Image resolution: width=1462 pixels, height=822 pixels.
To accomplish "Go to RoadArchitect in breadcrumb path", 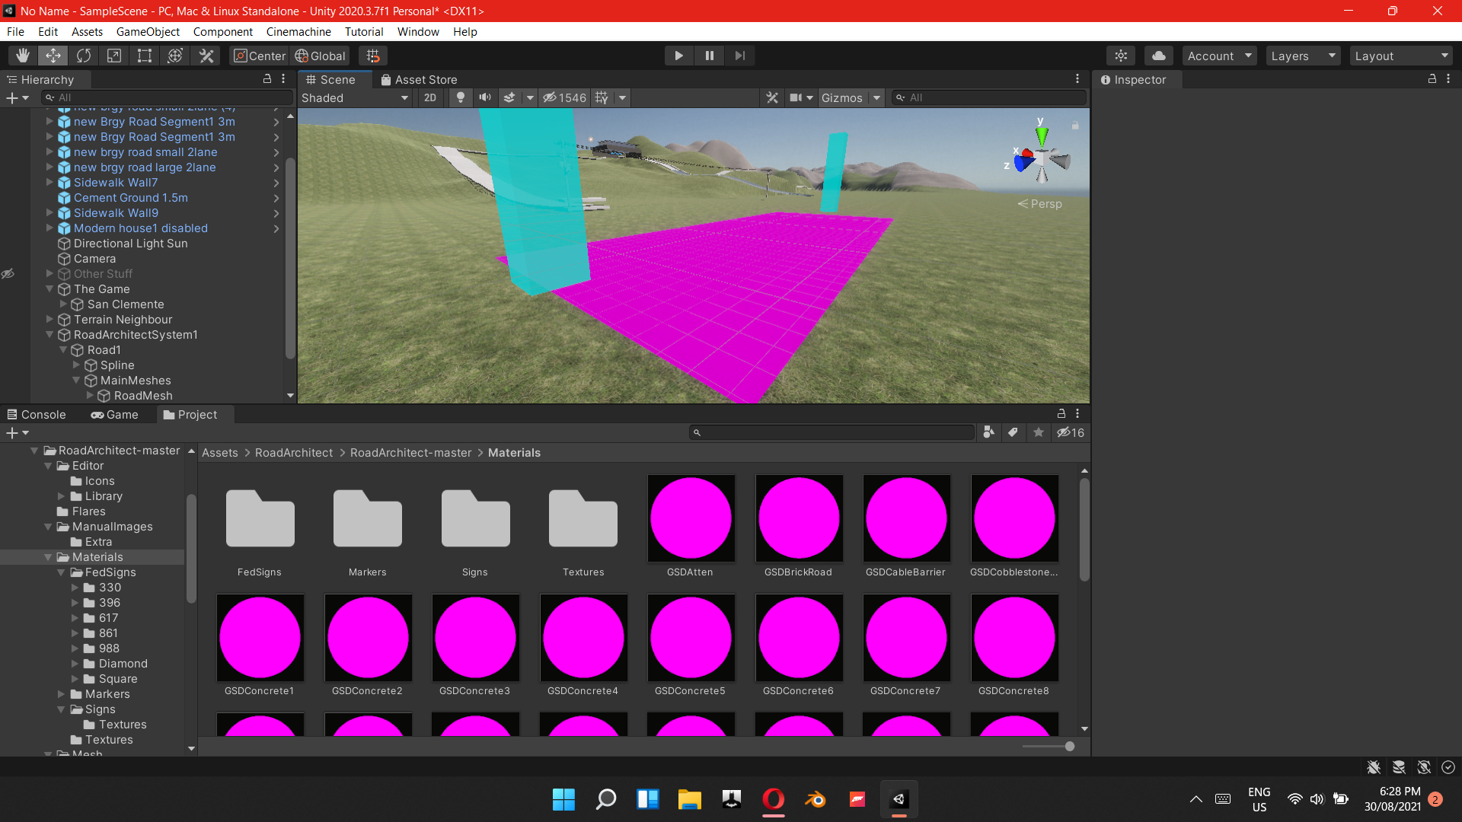I will point(294,452).
